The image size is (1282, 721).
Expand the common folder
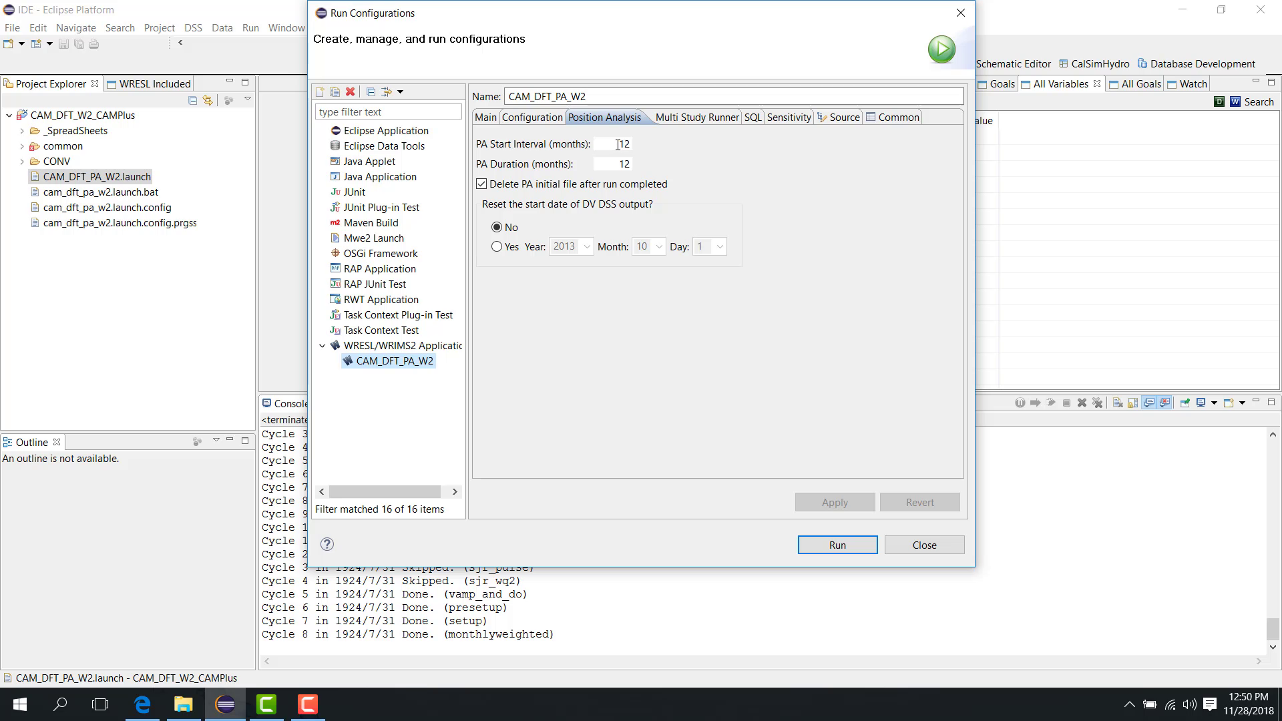22,146
